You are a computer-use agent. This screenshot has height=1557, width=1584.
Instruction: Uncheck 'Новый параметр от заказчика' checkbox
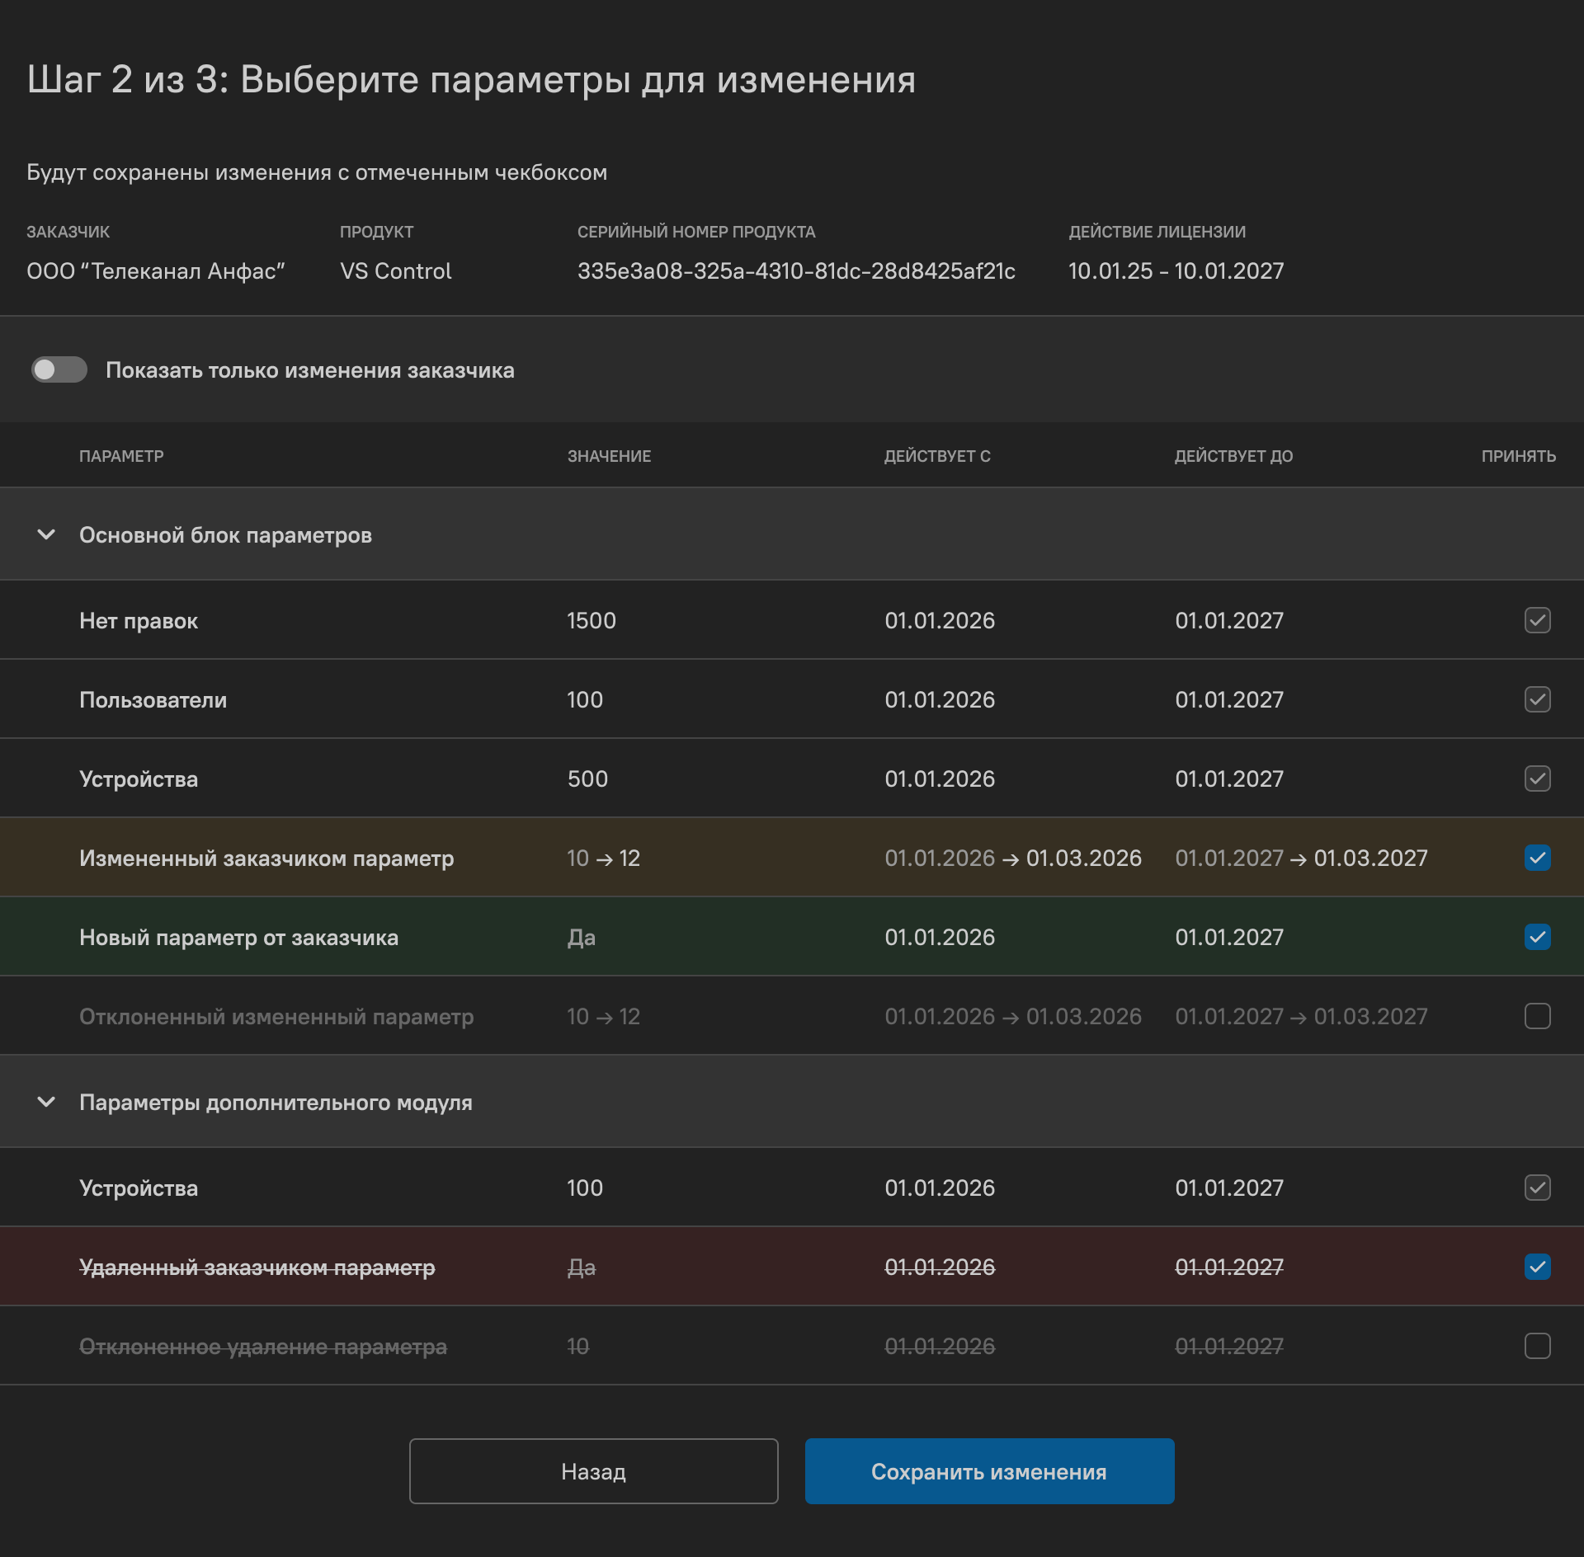click(1537, 937)
